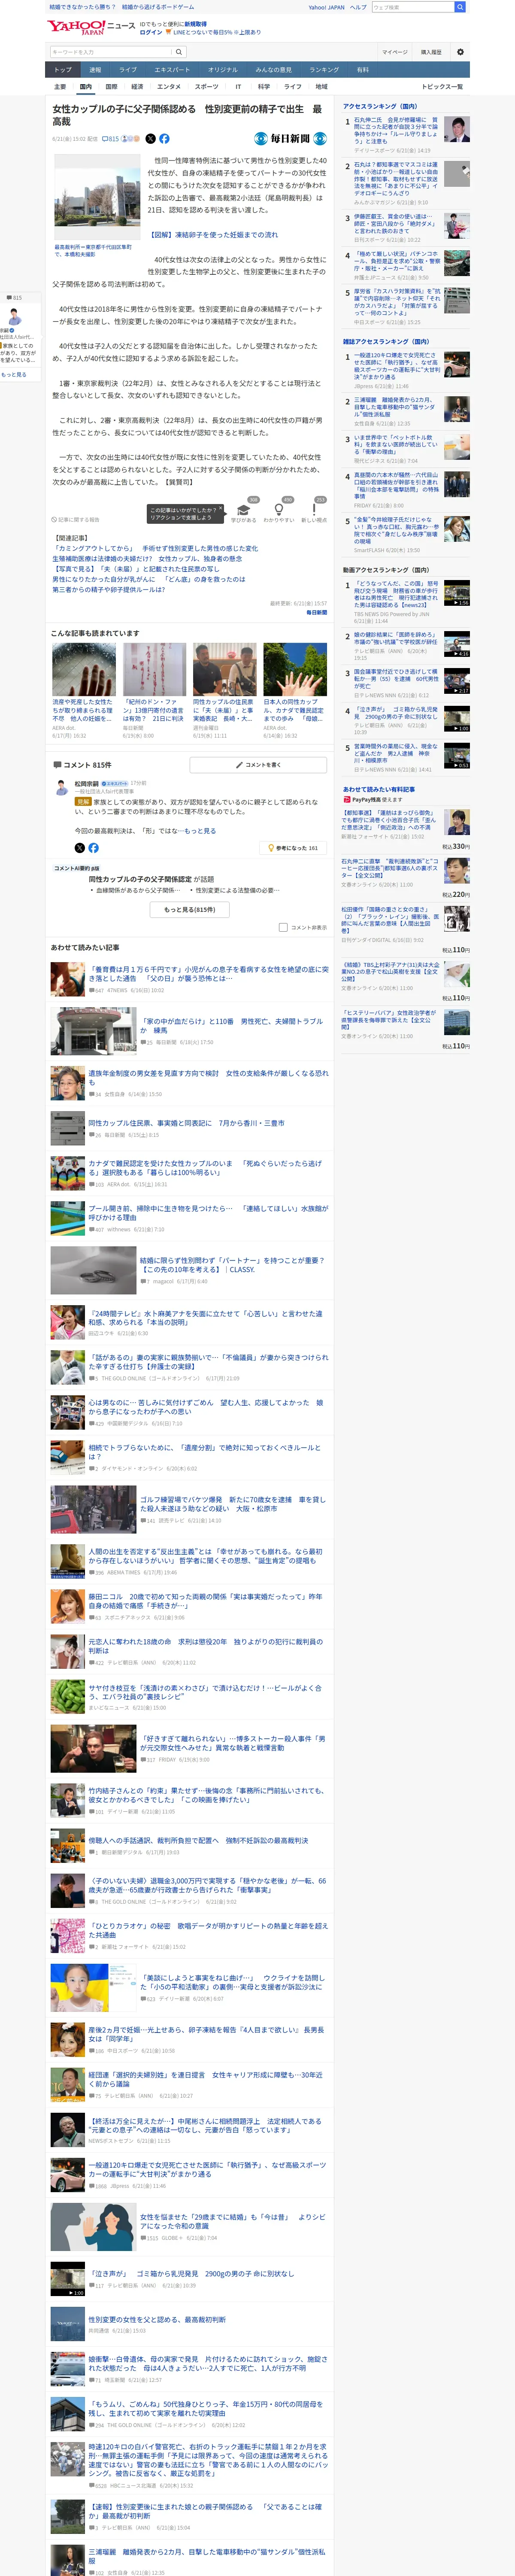Click the 記事に関する報告 report icon link
The width and height of the screenshot is (515, 2576).
[x=75, y=520]
